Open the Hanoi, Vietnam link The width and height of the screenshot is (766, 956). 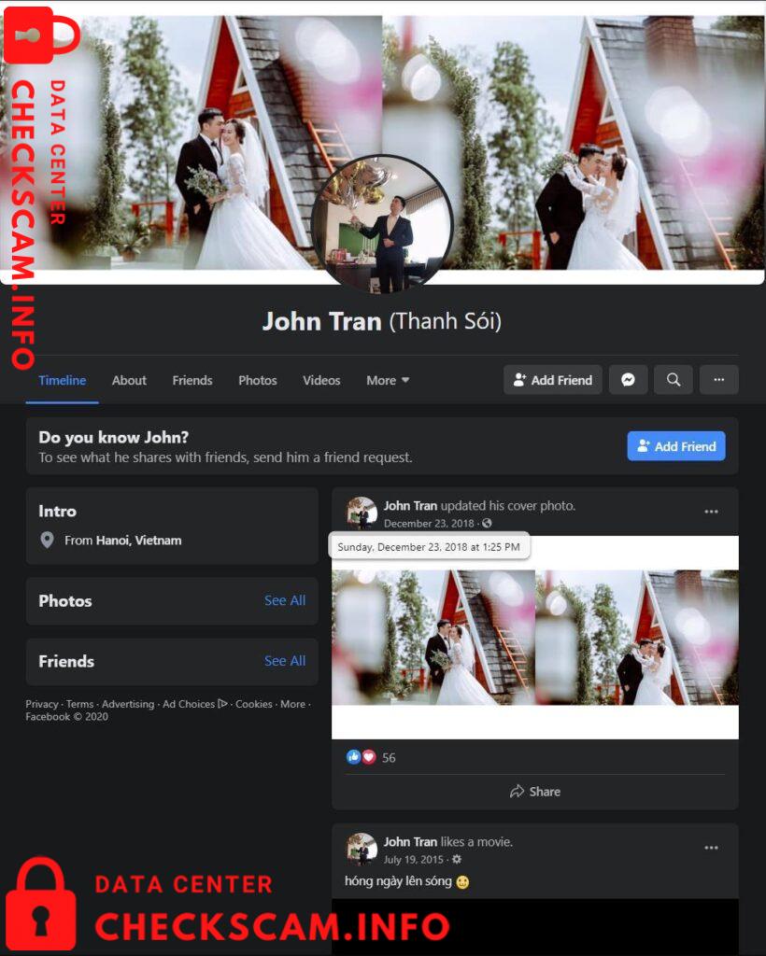point(138,541)
